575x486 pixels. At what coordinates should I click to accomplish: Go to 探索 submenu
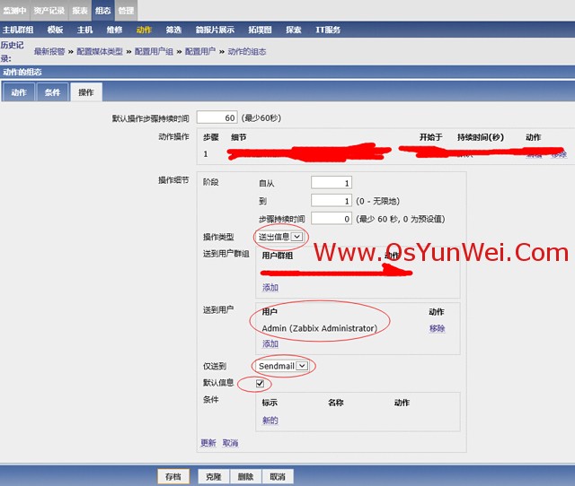pos(294,30)
